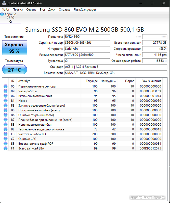Click the status orb for Частота ошибок ECC
The width and height of the screenshot is (170, 203).
pos(5,134)
